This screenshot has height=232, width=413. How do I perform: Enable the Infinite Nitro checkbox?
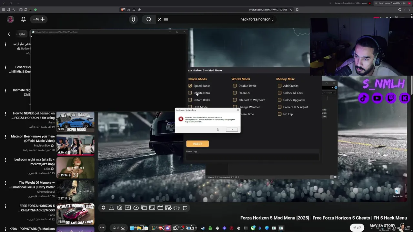[190, 93]
